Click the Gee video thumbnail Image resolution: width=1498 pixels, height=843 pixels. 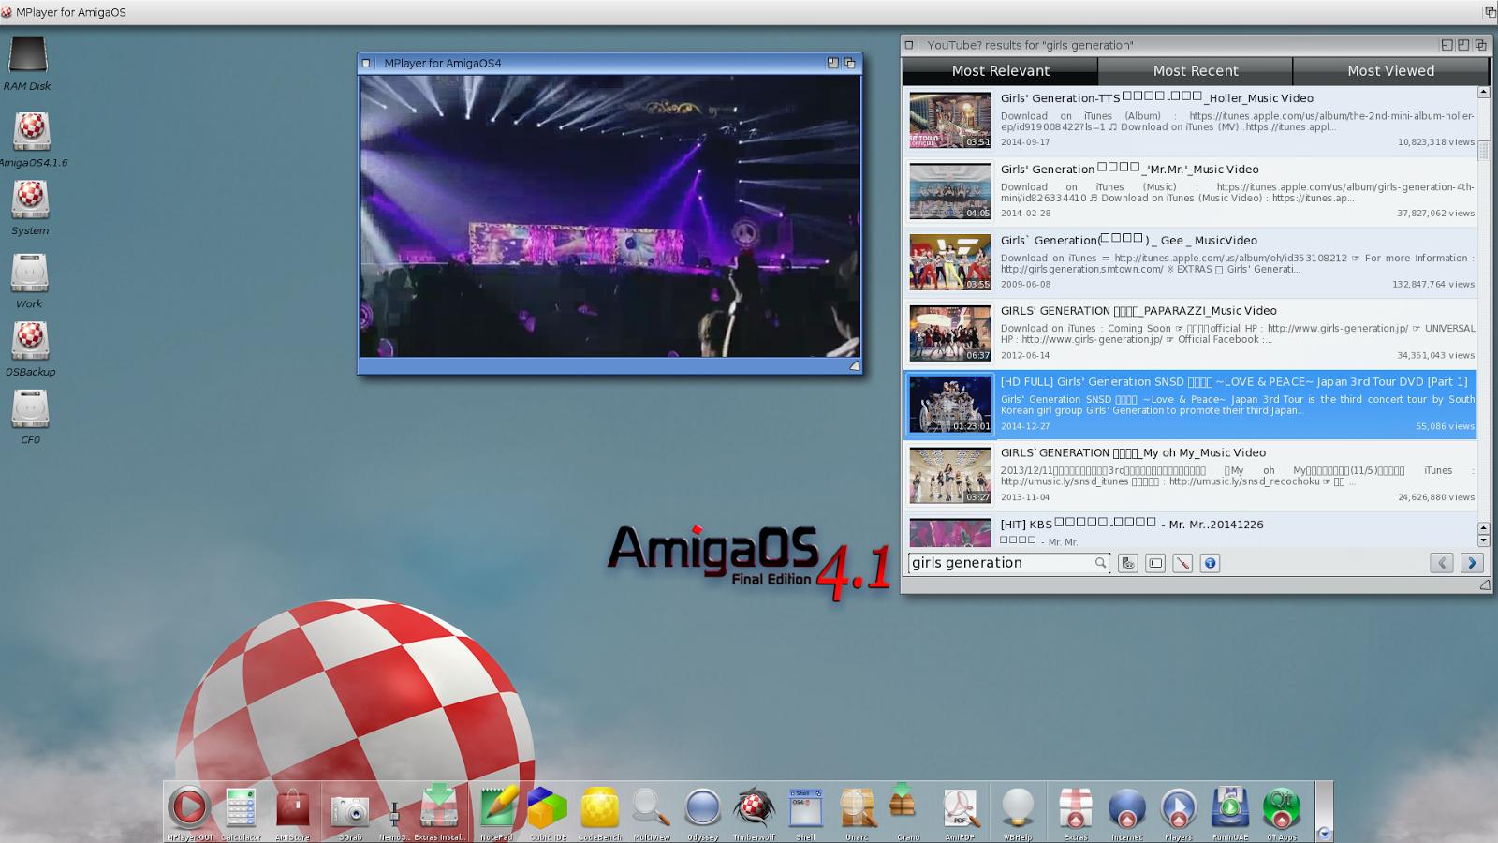coord(950,262)
